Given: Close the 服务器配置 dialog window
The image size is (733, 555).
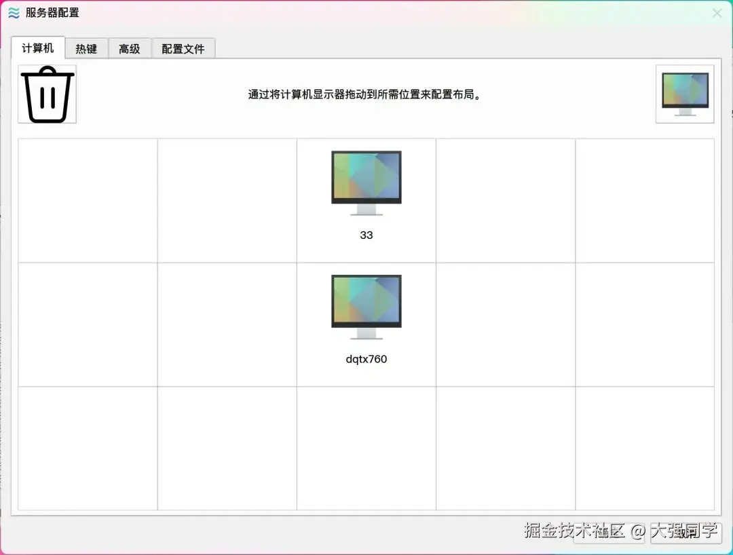Looking at the screenshot, I should 717,13.
